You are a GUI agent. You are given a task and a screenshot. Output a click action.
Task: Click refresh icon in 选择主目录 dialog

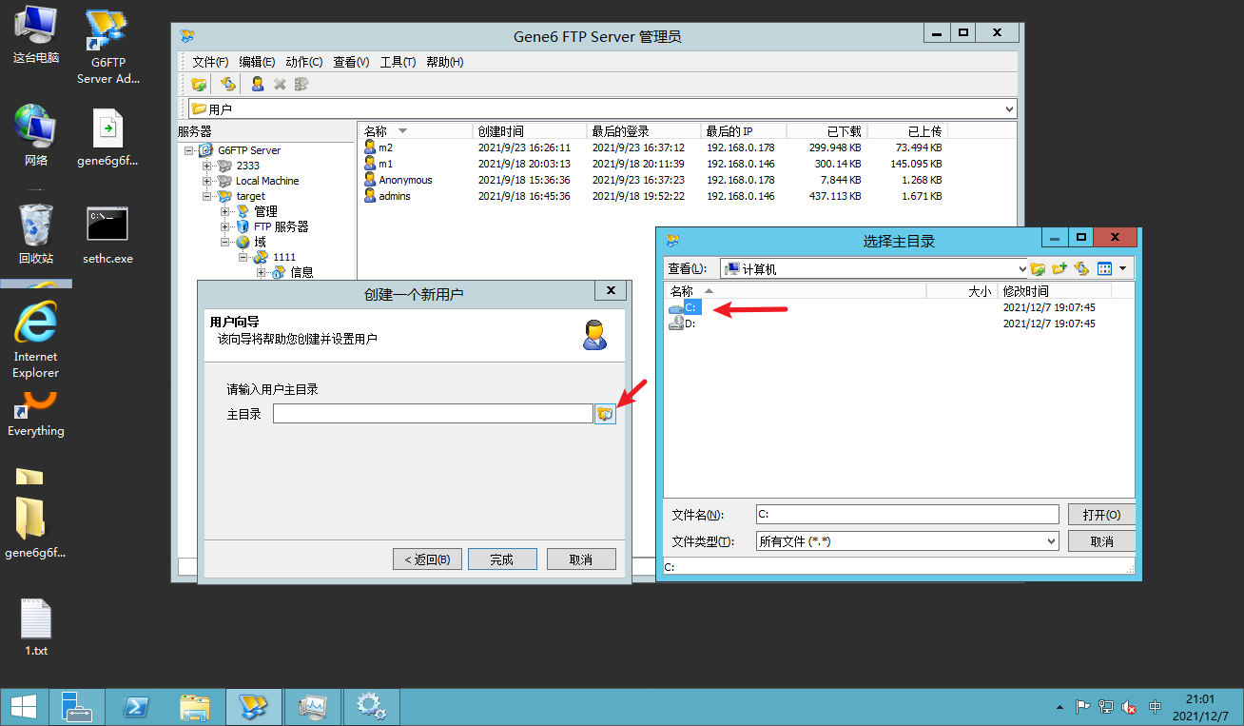[x=1081, y=269]
